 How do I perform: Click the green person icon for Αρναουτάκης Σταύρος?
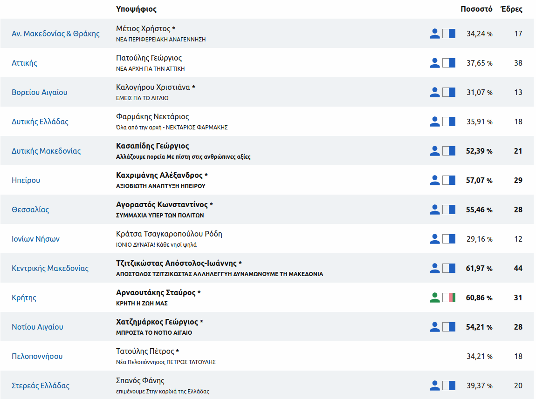coord(434,298)
